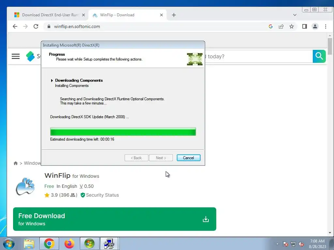Click the Google icon in address bar
The height and width of the screenshot is (250, 334).
click(x=271, y=26)
